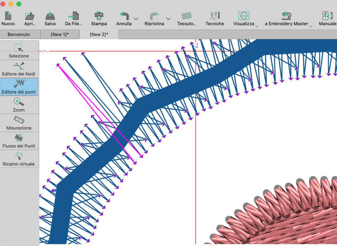337x246 pixels.
Task: Open Tecniche techniques tool
Action: (215, 16)
